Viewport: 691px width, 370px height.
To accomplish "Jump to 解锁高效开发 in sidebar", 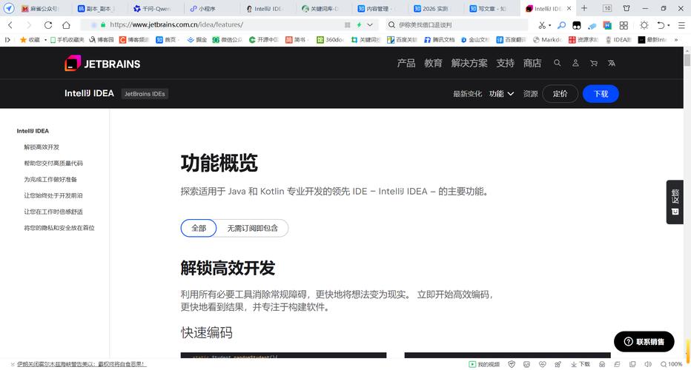I will click(42, 147).
